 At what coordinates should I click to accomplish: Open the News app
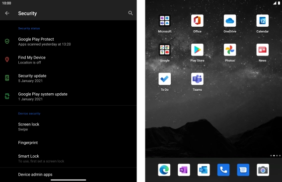pos(263,50)
